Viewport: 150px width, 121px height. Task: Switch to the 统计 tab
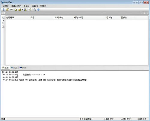[x=23, y=68]
